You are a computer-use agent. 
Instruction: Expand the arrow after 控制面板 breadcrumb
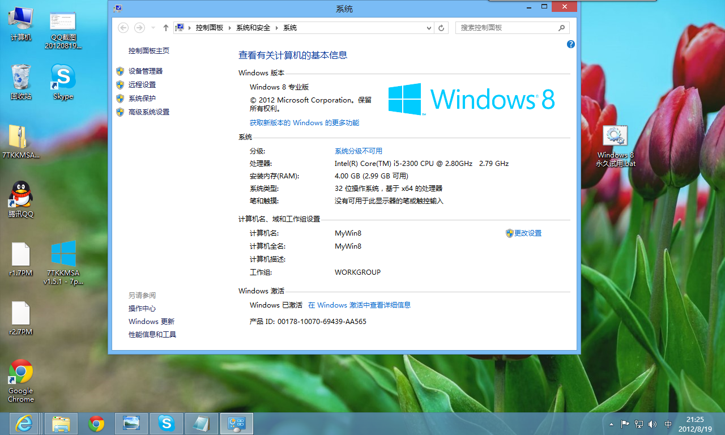pos(229,28)
